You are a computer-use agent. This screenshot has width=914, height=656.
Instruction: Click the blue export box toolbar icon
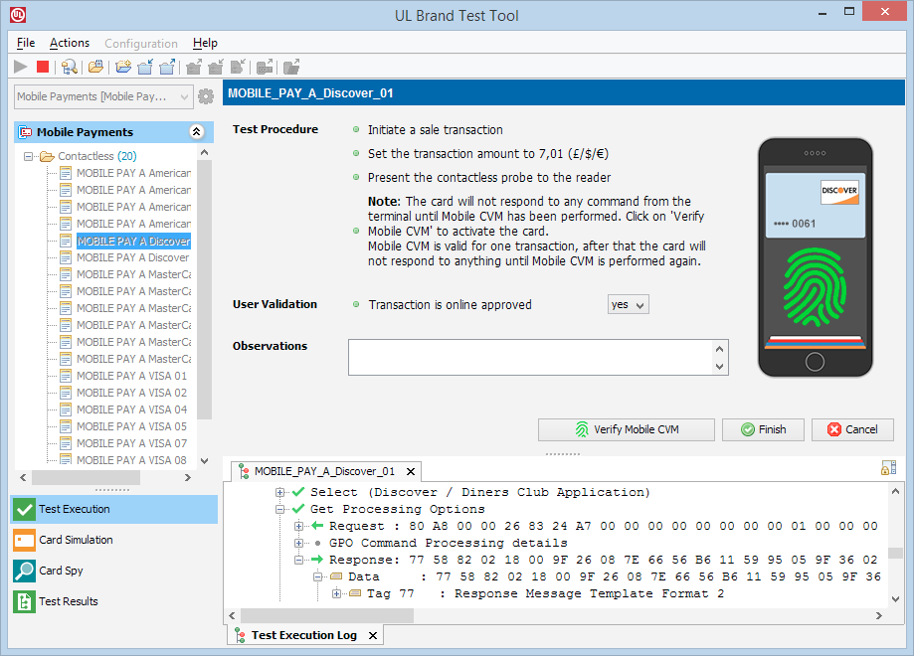pyautogui.click(x=167, y=67)
